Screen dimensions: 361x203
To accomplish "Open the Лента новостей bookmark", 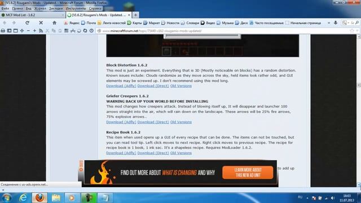I will click(112, 23).
